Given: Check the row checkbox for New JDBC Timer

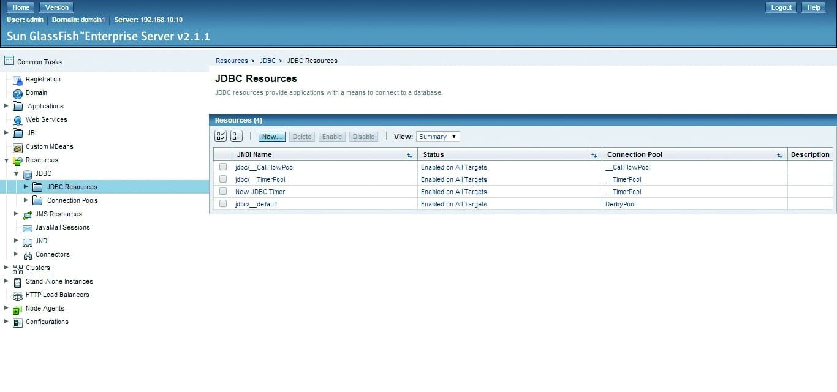Looking at the screenshot, I should click(222, 192).
